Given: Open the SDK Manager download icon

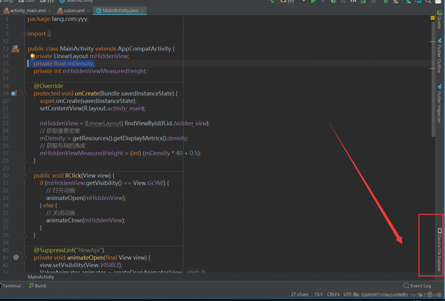Looking at the screenshot, I should click(x=409, y=1).
